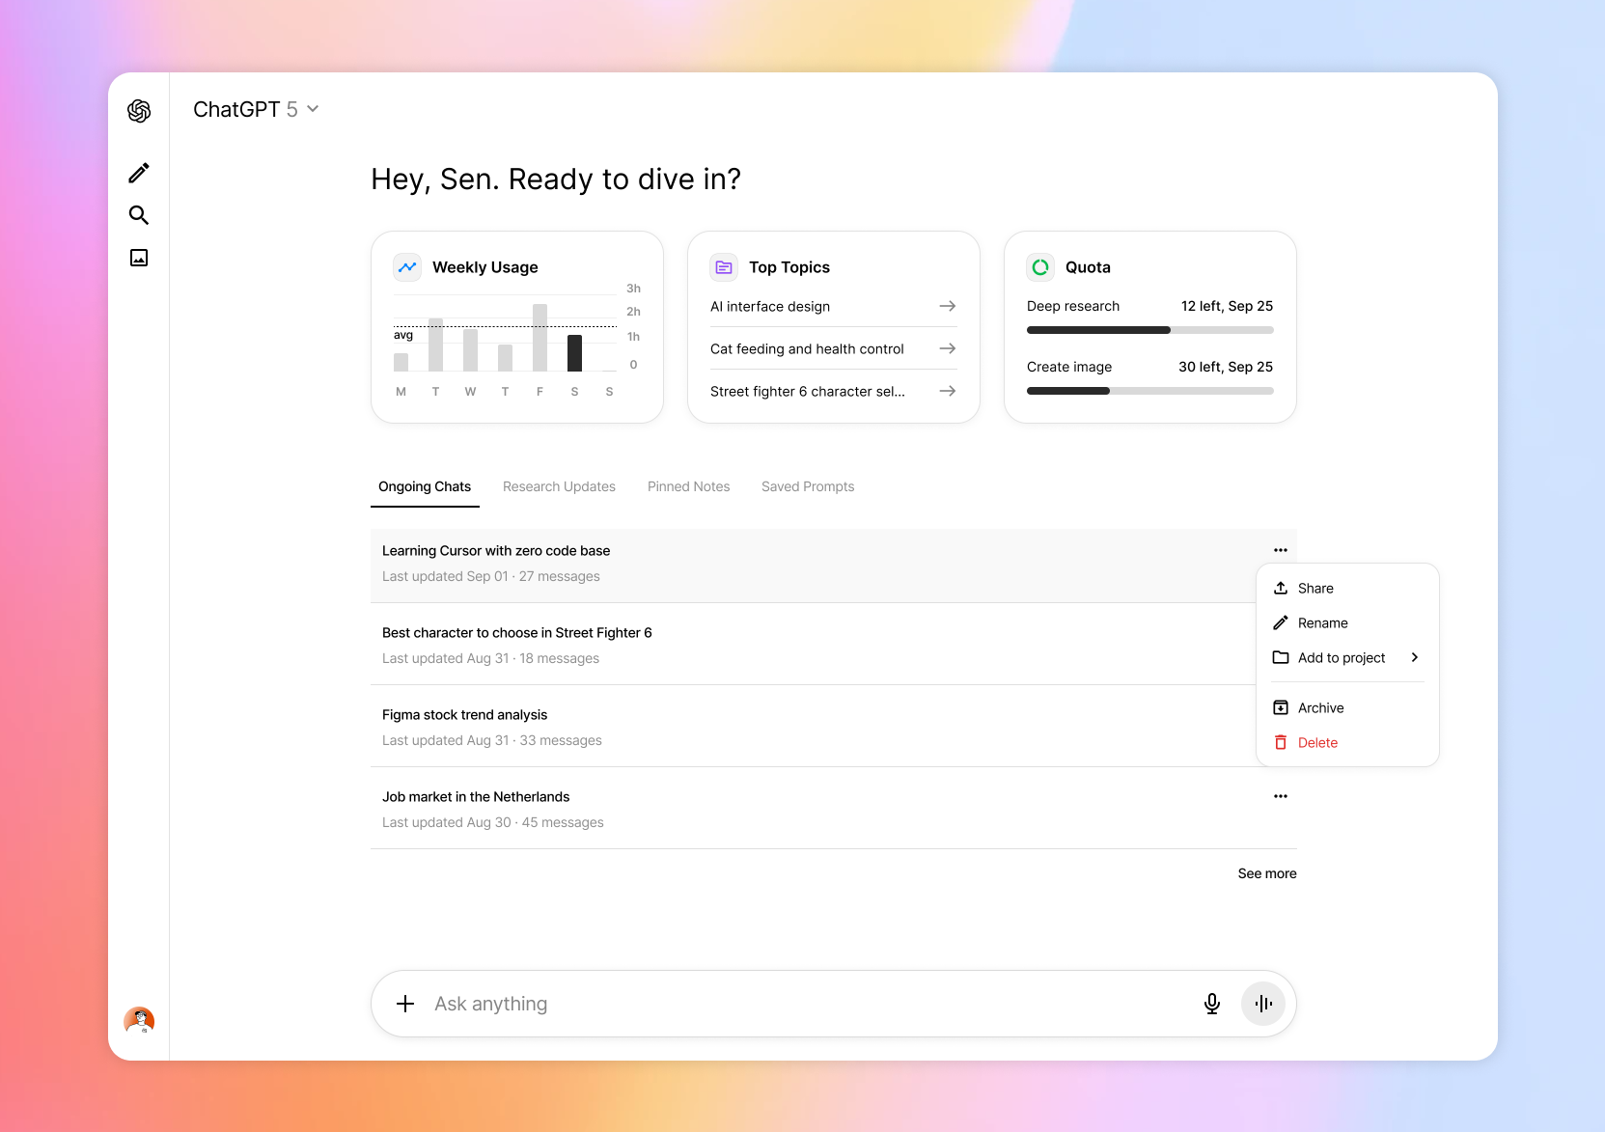Open the ChatGPT 5 model dropdown
This screenshot has width=1605, height=1132.
[256, 110]
